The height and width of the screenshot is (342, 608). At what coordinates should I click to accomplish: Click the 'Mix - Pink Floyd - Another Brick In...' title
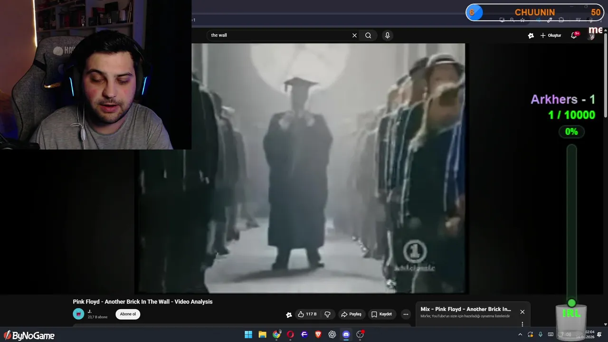[x=465, y=309]
